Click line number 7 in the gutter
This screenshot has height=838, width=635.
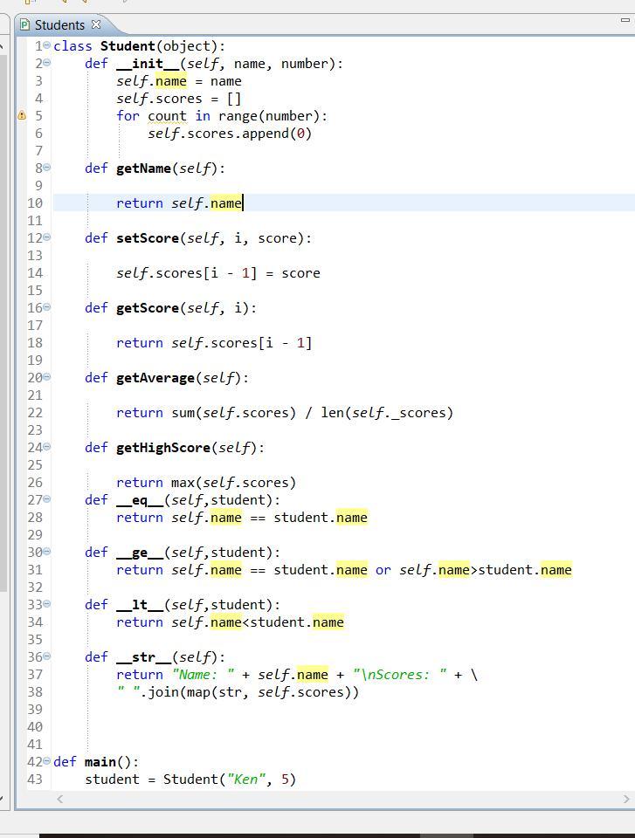(x=38, y=151)
